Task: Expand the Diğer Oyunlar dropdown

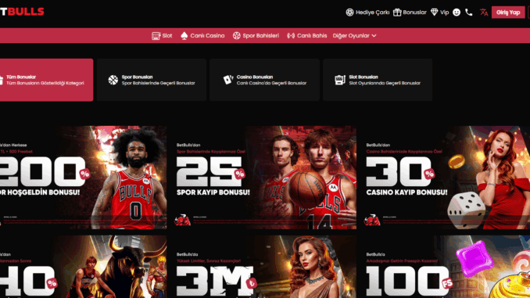Action: (354, 36)
